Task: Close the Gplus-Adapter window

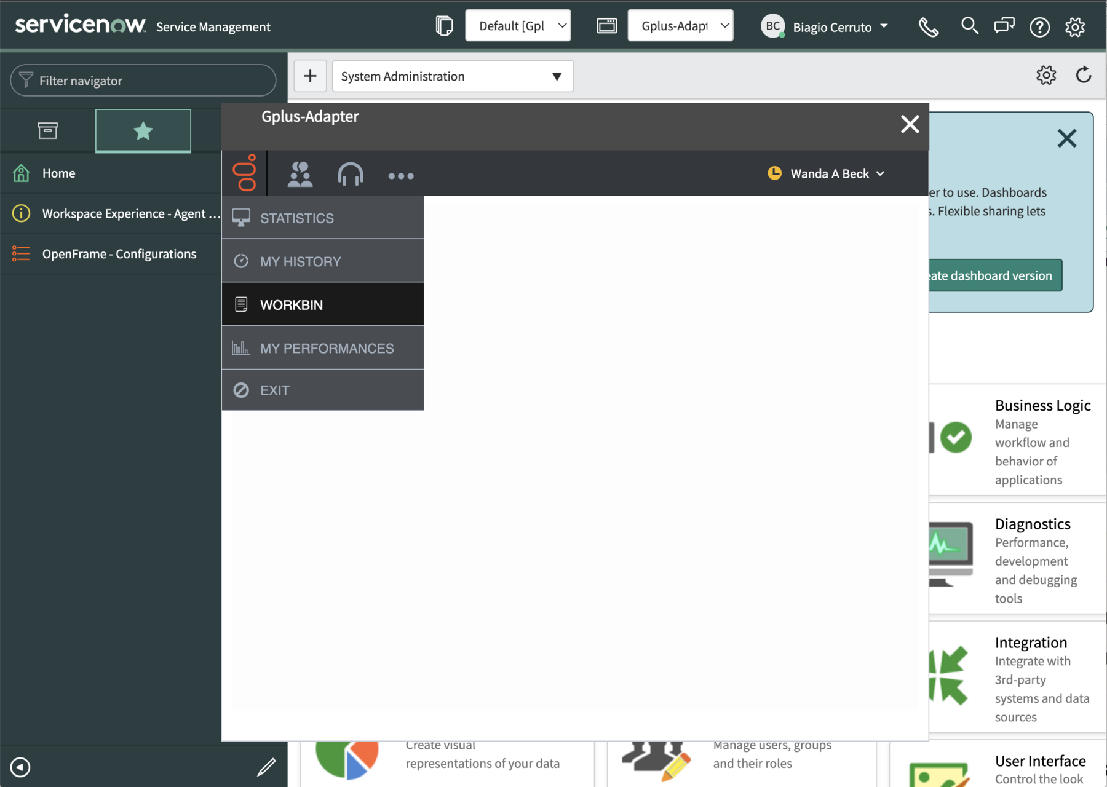Action: 910,124
